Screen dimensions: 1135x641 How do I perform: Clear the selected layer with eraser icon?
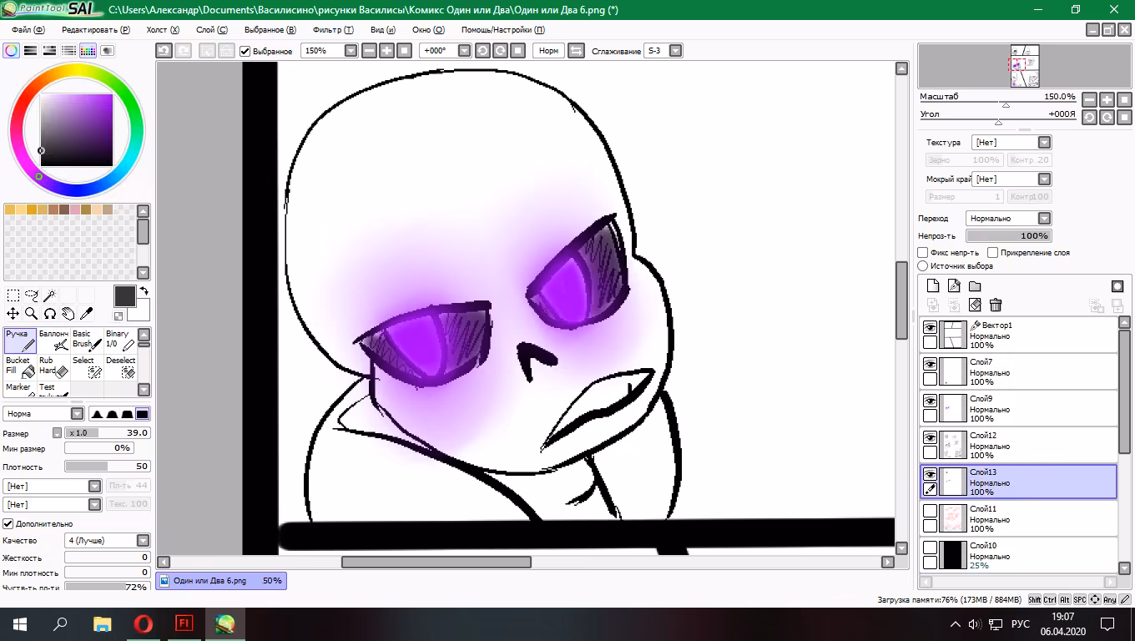coord(975,305)
